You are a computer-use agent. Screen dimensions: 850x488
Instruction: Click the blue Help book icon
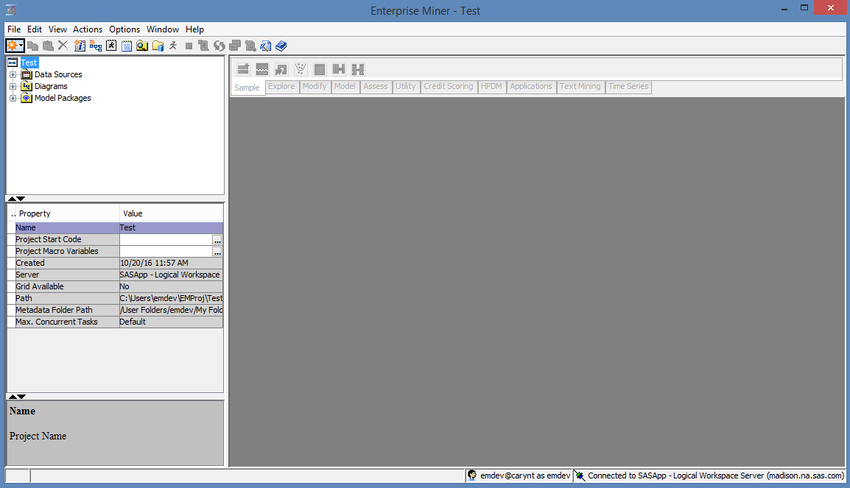281,46
